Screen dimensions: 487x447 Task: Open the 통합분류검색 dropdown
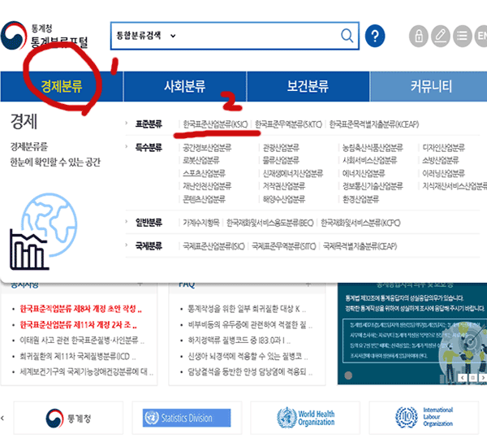coord(145,36)
